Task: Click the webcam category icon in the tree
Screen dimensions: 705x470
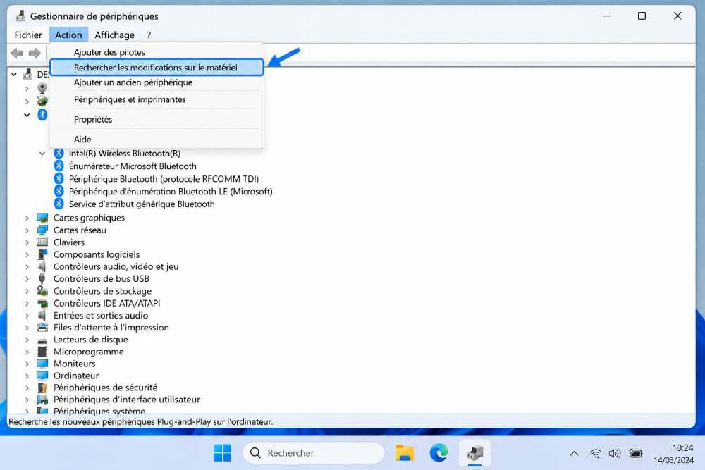Action: click(42, 88)
